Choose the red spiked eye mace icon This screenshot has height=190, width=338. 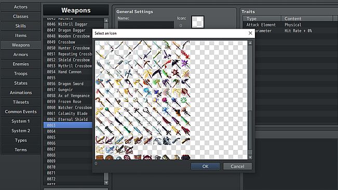click(x=176, y=74)
